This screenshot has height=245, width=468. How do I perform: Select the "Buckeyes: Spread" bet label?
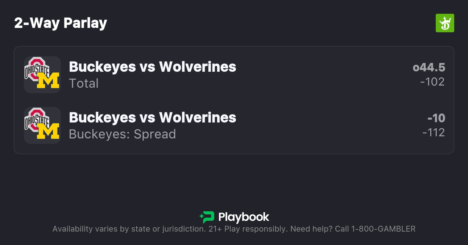coord(122,134)
